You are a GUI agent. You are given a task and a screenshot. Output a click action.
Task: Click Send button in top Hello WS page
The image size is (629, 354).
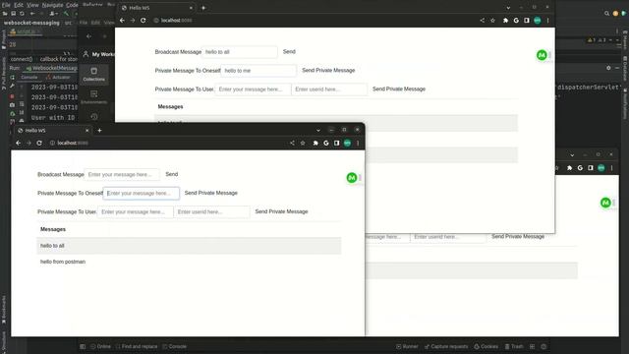tap(289, 52)
